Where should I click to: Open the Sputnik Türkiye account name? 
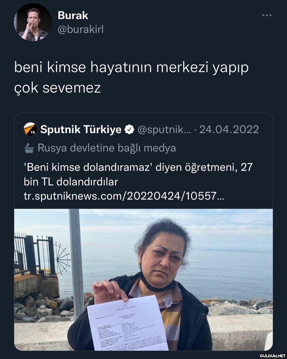tap(81, 129)
